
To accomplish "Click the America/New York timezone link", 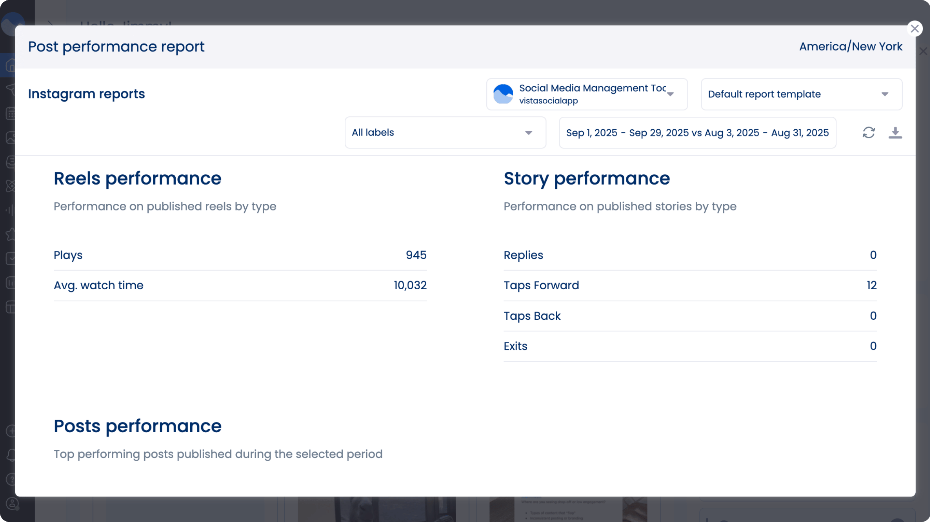I will pyautogui.click(x=851, y=46).
